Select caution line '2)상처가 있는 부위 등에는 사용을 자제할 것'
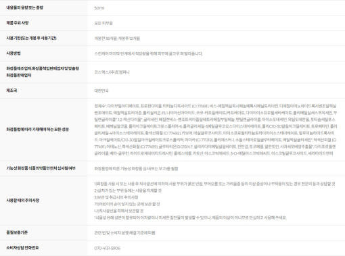This screenshot has height=256, width=345. click(x=128, y=190)
